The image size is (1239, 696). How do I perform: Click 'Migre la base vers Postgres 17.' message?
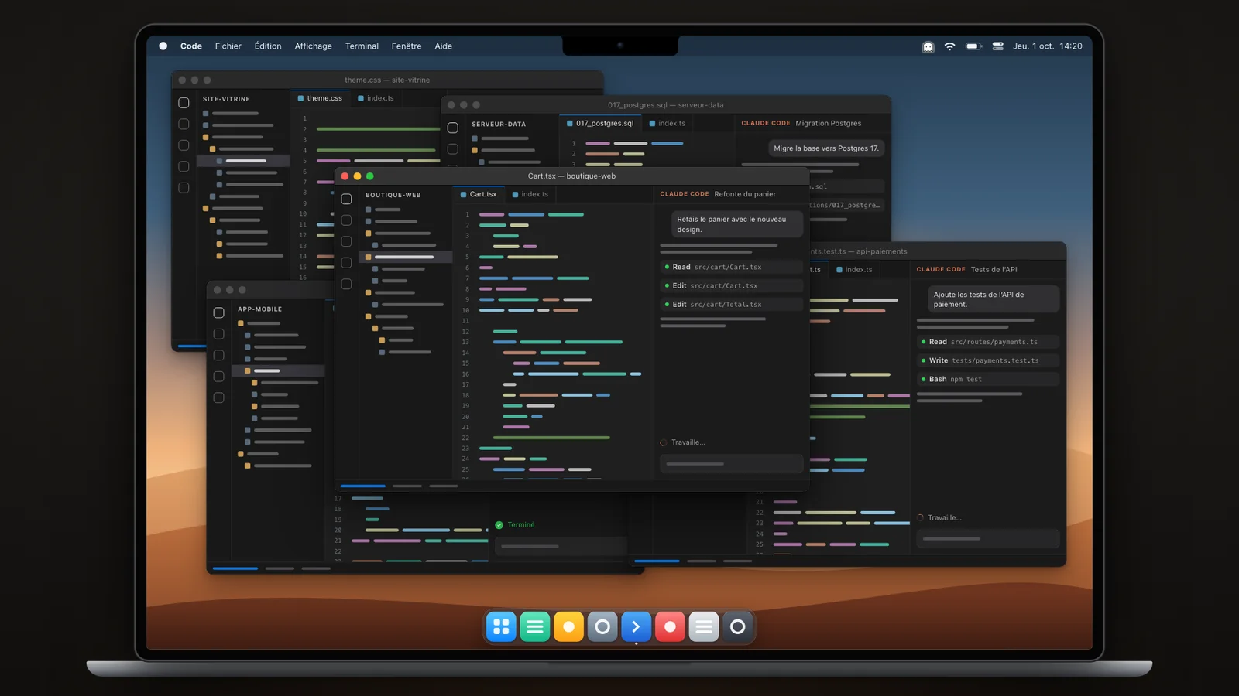(826, 148)
